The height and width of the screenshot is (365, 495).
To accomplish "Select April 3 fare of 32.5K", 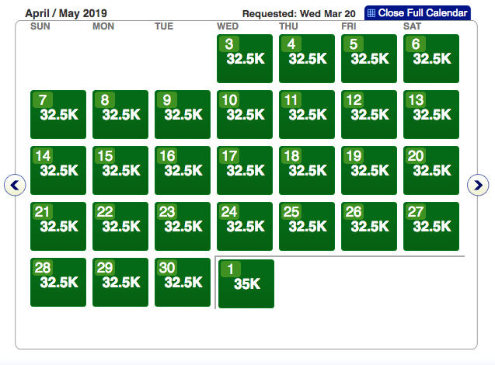I will pos(245,58).
